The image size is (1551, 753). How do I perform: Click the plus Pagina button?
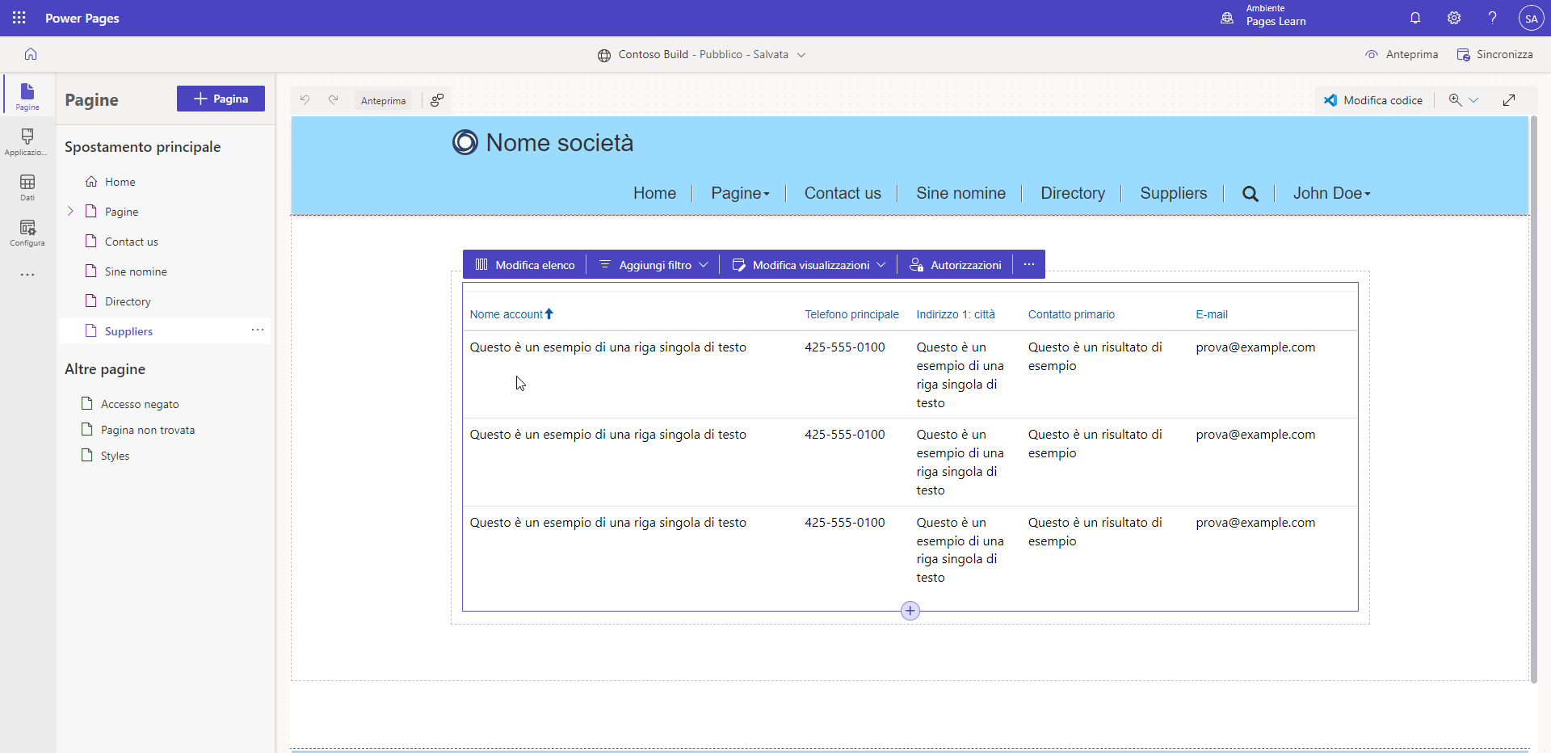coord(221,99)
